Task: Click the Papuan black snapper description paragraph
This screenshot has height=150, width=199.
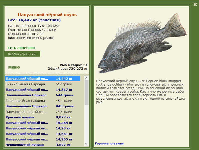Action: pos(140,91)
